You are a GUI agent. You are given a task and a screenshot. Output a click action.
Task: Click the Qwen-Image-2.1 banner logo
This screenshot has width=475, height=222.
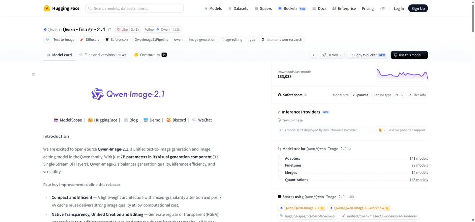click(x=128, y=94)
